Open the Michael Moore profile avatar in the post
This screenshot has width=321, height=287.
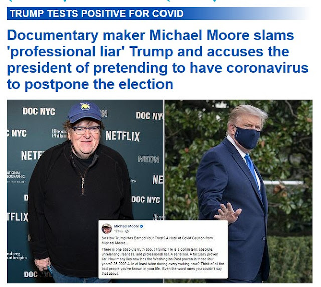point(107,229)
